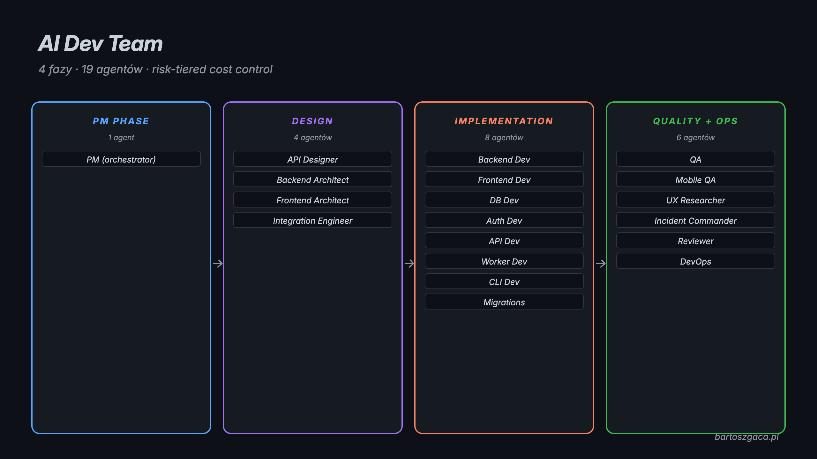Select the API Designer agent
This screenshot has width=817, height=459.
click(313, 159)
